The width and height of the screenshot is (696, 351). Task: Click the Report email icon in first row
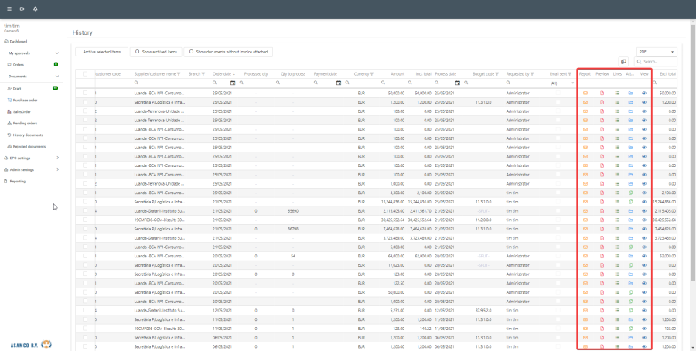pyautogui.click(x=585, y=92)
